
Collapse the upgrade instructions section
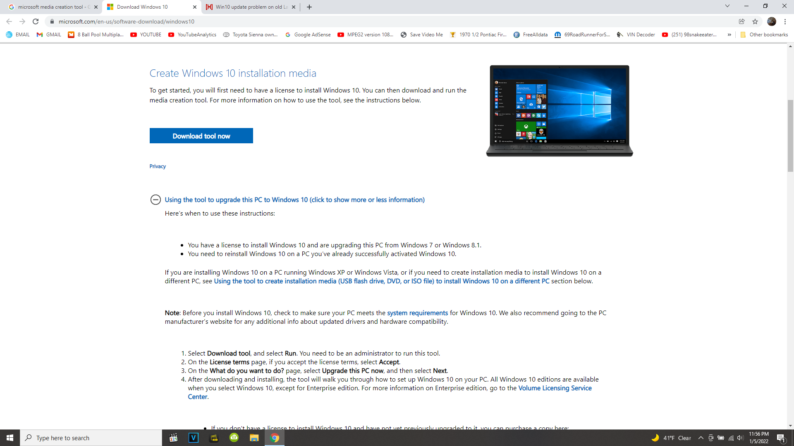(155, 200)
